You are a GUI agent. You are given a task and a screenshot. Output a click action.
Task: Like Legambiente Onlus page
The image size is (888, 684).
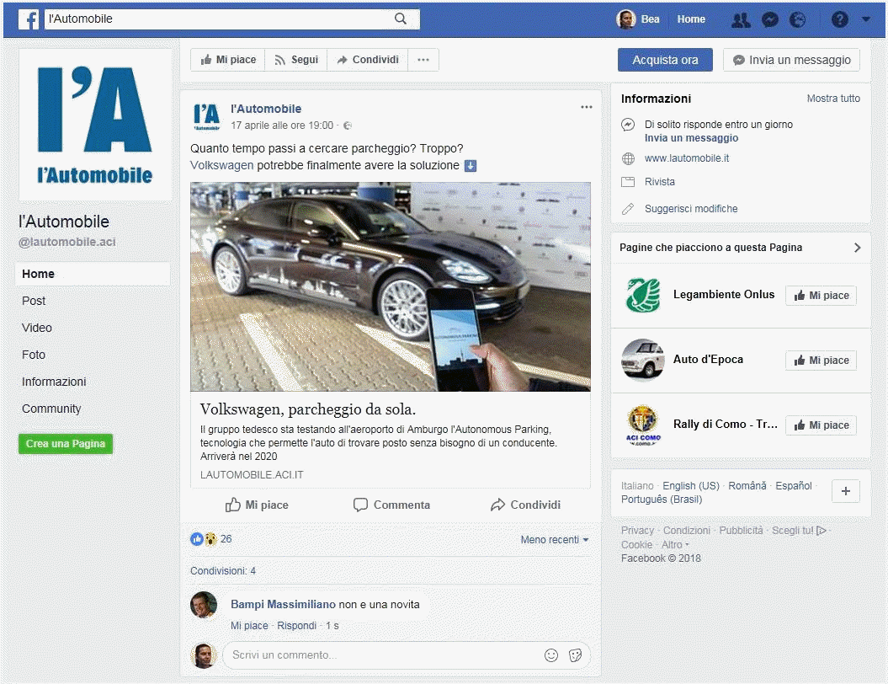[x=821, y=295]
